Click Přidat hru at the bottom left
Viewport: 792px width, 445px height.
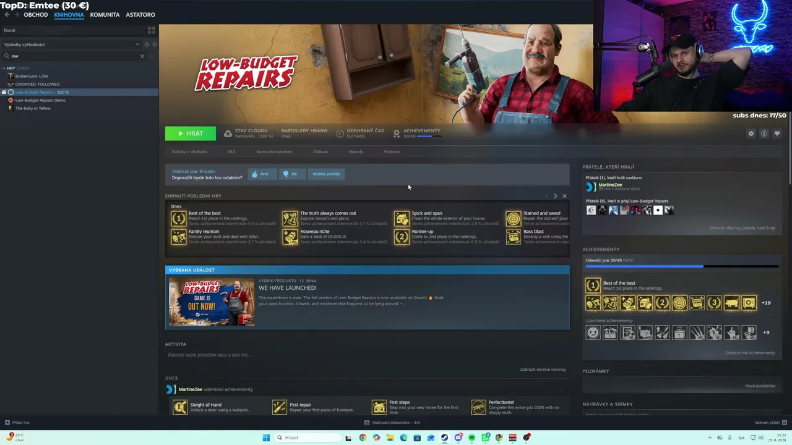17,423
